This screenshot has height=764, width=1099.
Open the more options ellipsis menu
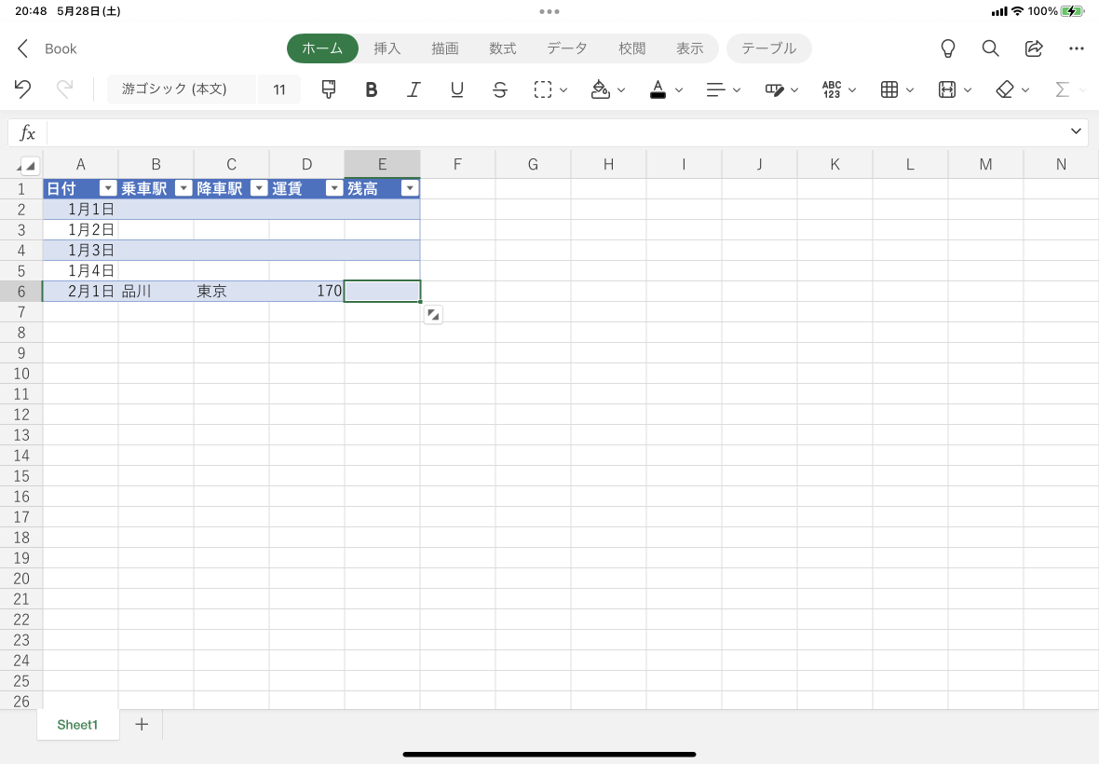pyautogui.click(x=1077, y=48)
